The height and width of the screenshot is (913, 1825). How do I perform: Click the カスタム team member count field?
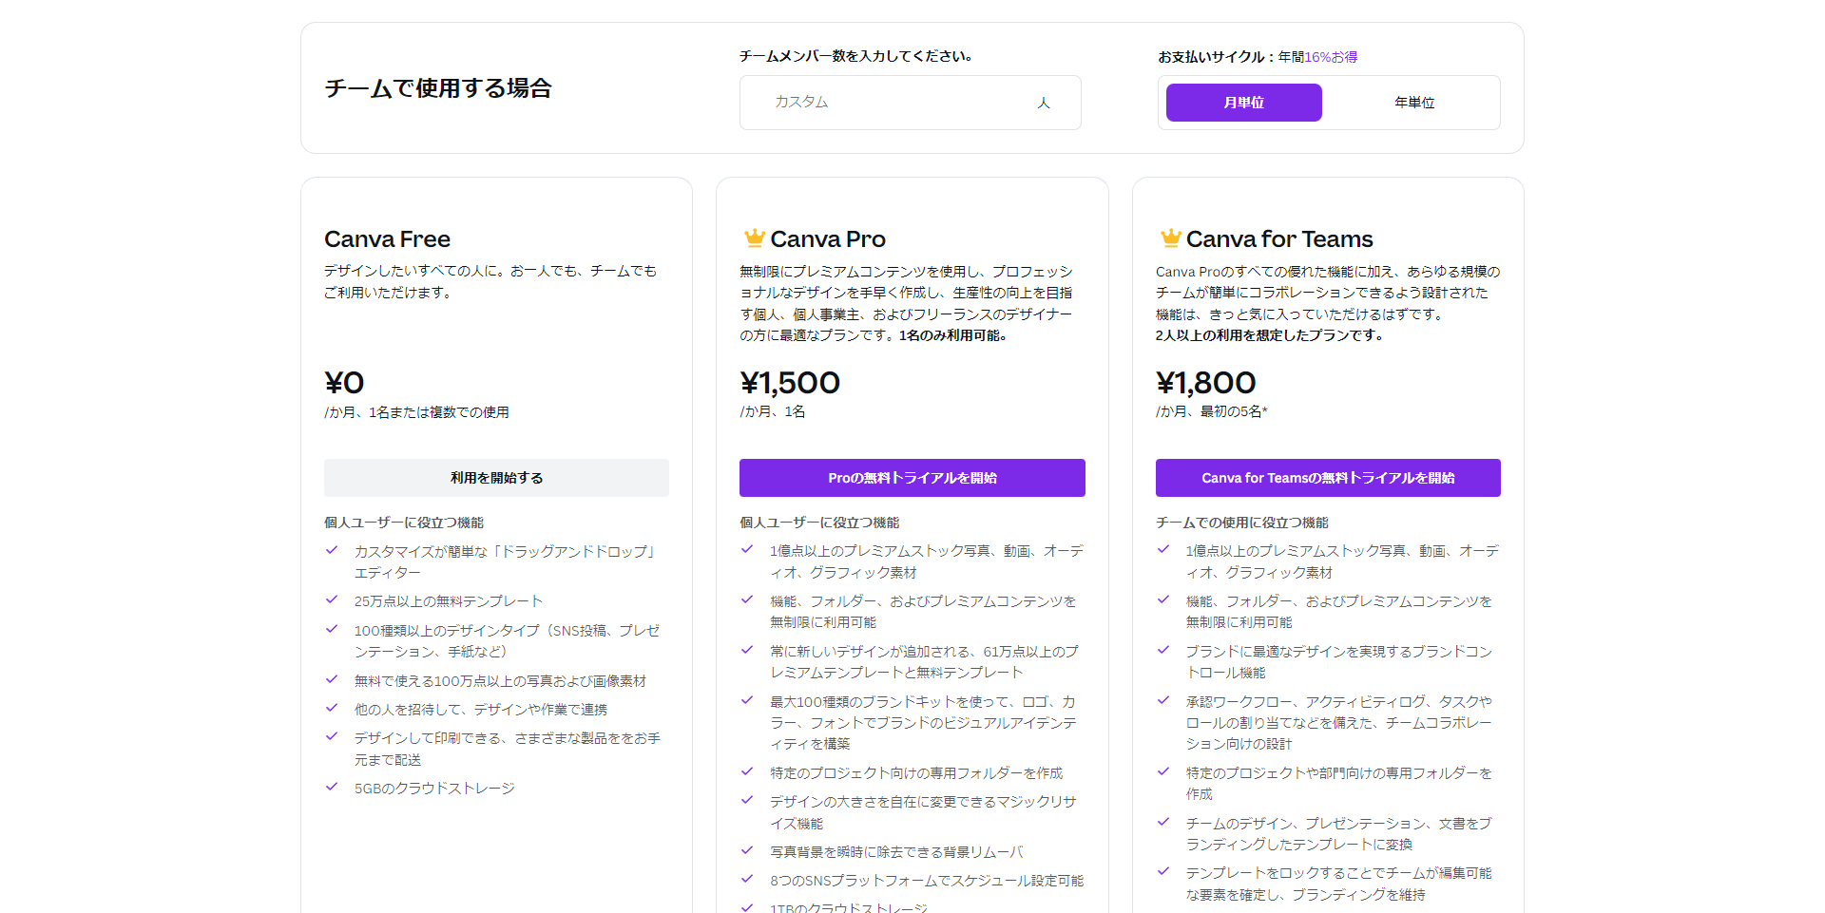910,103
